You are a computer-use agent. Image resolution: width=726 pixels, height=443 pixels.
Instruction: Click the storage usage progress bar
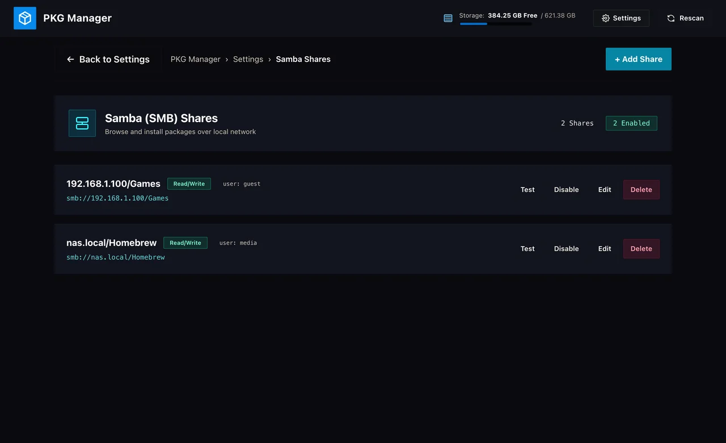pos(496,24)
